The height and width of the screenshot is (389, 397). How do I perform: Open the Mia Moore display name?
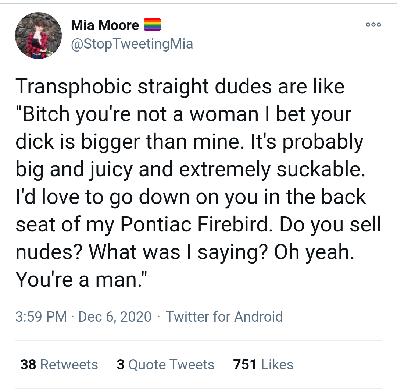105,25
